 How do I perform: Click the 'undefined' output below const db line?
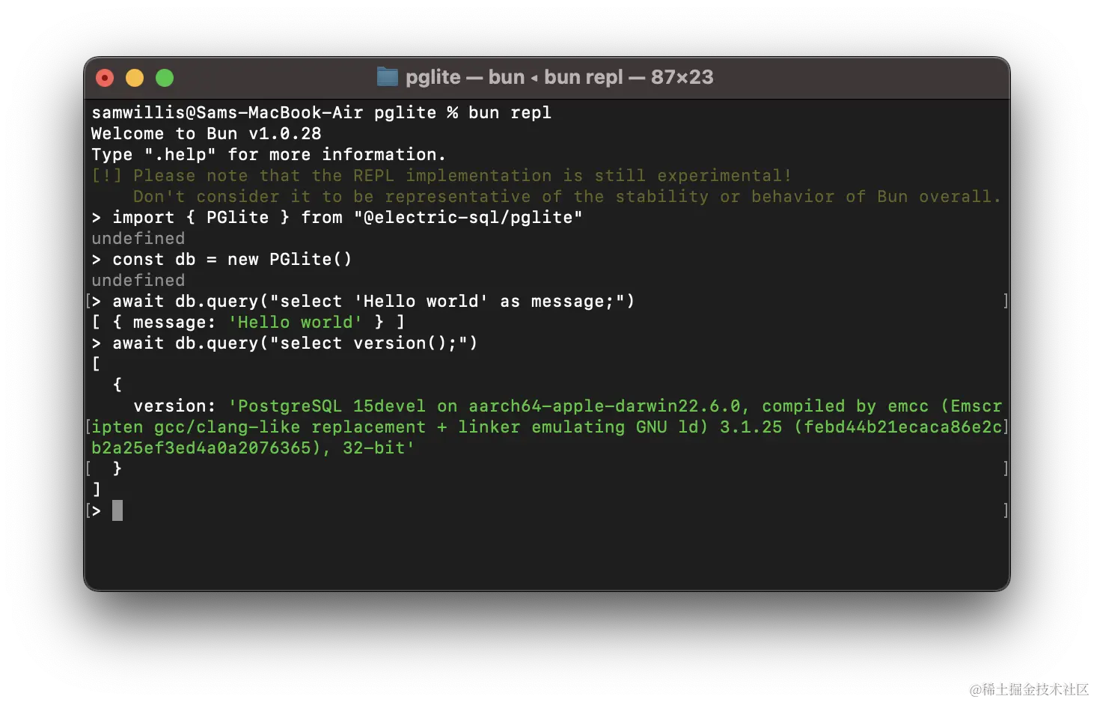(138, 281)
